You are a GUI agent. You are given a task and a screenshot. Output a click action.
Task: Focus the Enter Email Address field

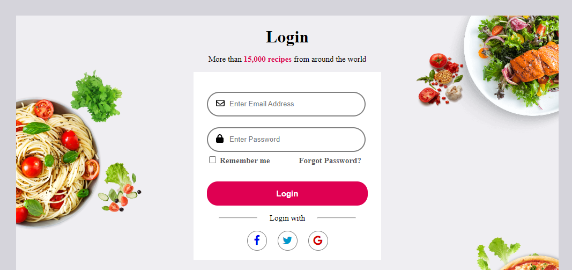click(x=286, y=104)
